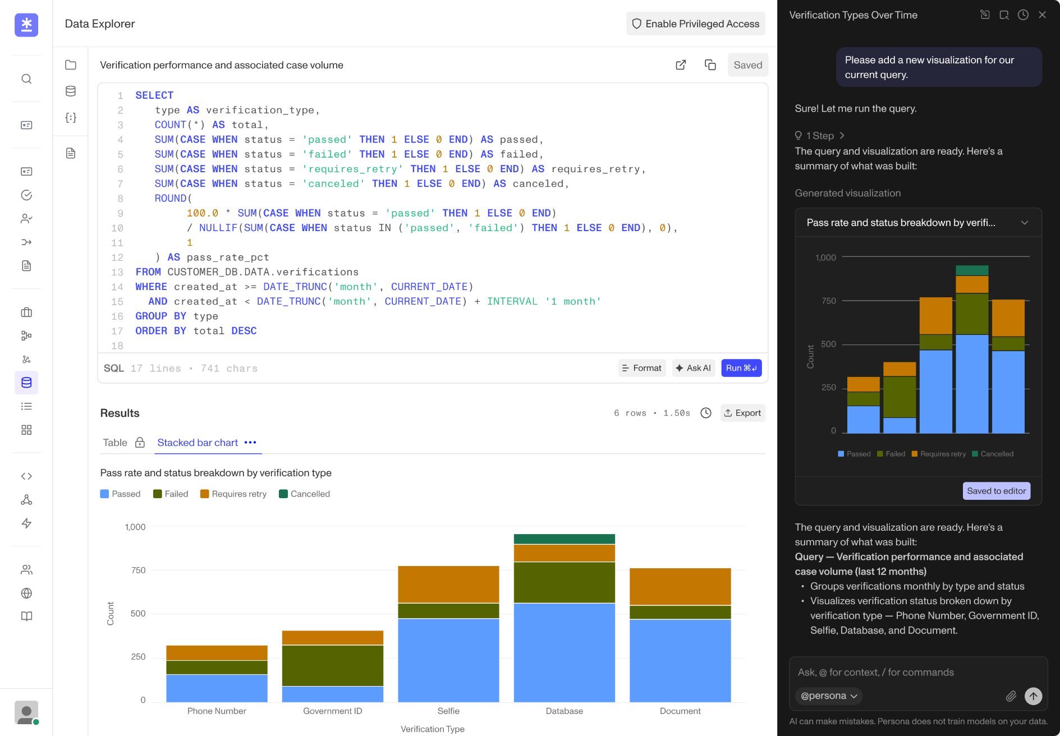Run the SQL query
Screen dimensions: 1060x736
[741, 368]
